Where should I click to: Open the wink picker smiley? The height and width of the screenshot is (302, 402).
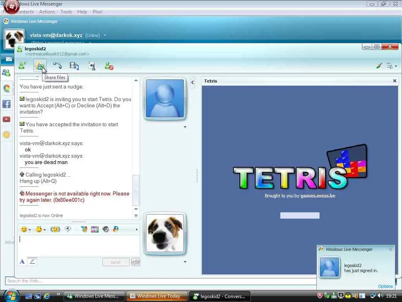point(39,229)
